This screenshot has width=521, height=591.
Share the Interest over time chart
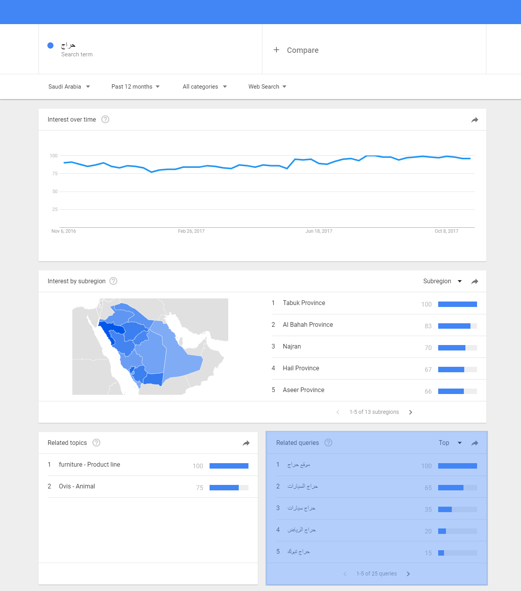pos(474,120)
